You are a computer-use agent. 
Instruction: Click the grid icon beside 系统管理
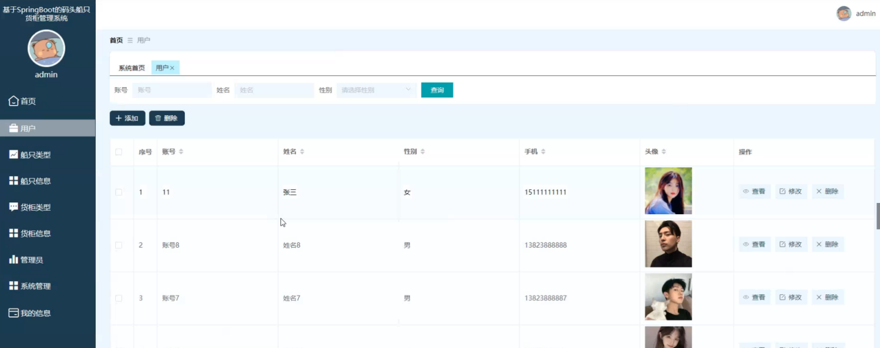tap(13, 285)
